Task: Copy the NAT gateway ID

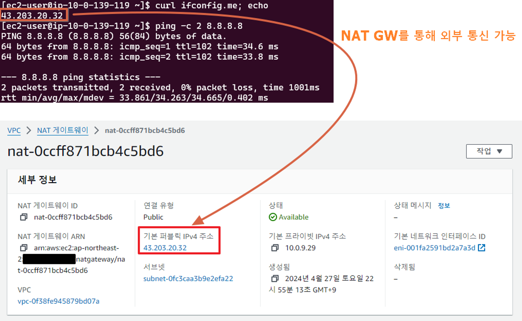Action: coord(24,217)
